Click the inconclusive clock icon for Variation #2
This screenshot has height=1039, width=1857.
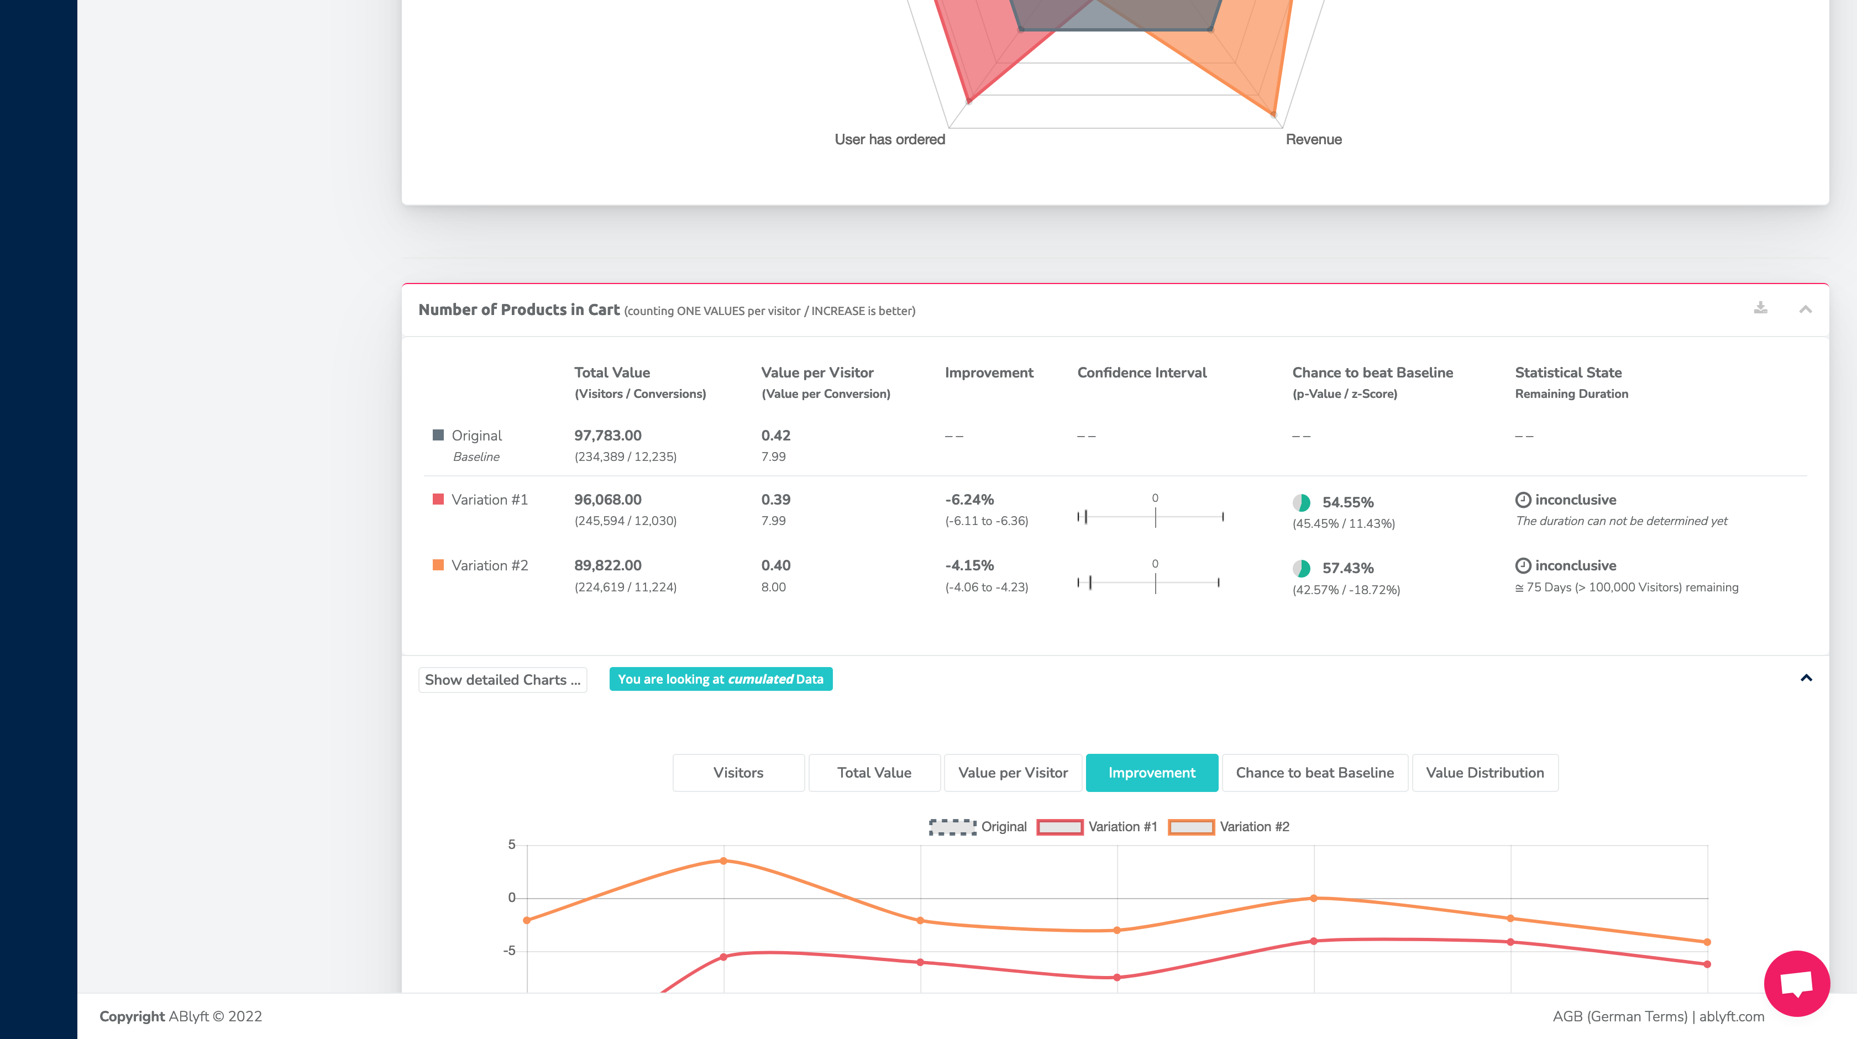point(1523,565)
